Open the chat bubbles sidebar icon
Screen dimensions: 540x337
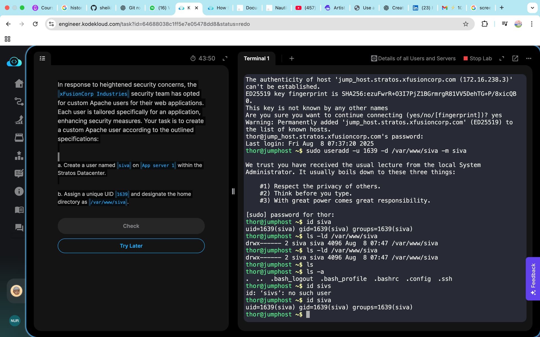point(19,227)
